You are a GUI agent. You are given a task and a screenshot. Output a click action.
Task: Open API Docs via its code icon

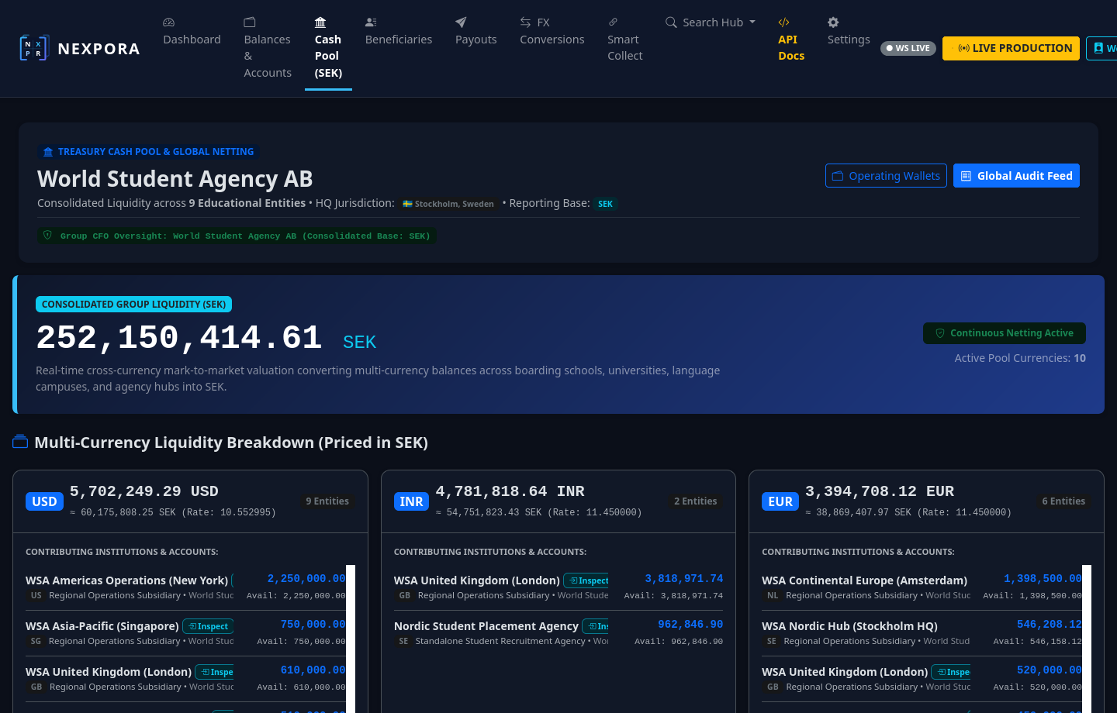[x=784, y=22]
